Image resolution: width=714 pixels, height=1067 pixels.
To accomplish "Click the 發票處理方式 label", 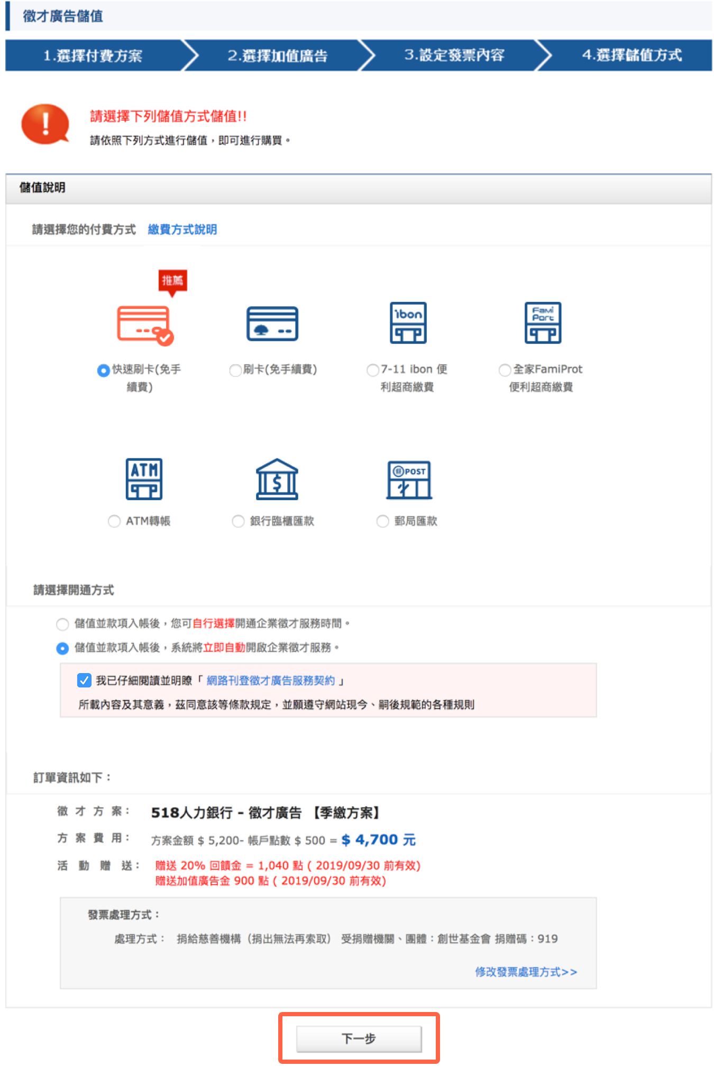I will pyautogui.click(x=124, y=915).
